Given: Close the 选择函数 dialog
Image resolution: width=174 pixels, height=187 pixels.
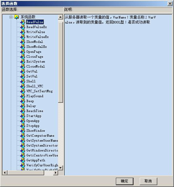Looking at the screenshot, I should click(x=170, y=4).
